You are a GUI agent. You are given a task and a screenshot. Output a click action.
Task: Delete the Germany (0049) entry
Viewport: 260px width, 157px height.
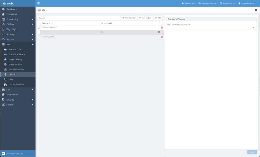click(x=162, y=37)
